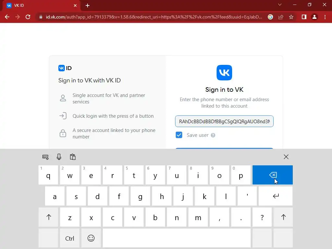The image size is (332, 249).
Task: Tap the s key
Action: click(x=76, y=196)
